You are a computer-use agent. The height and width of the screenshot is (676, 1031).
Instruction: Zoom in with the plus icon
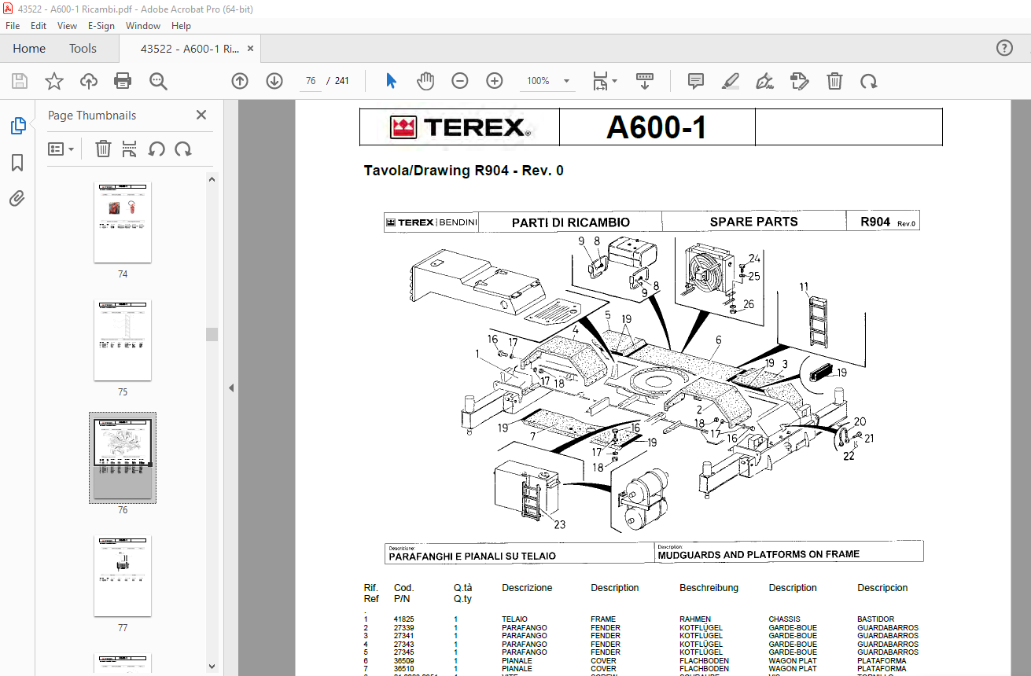point(495,81)
